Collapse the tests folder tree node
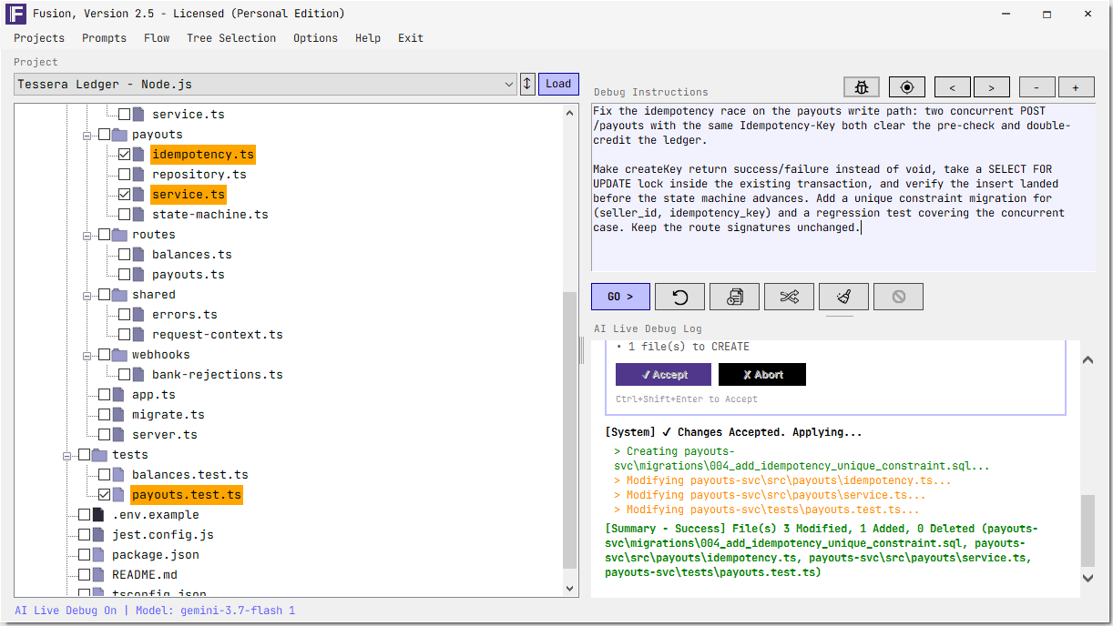1113x626 pixels. click(69, 455)
